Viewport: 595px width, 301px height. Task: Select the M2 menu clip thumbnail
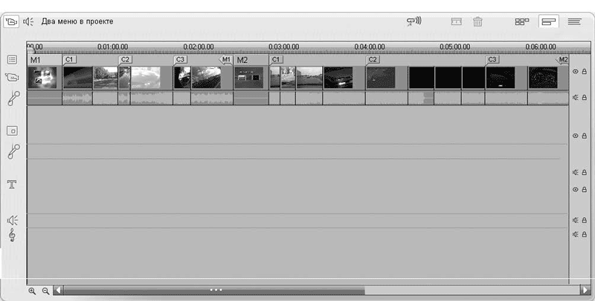249,78
